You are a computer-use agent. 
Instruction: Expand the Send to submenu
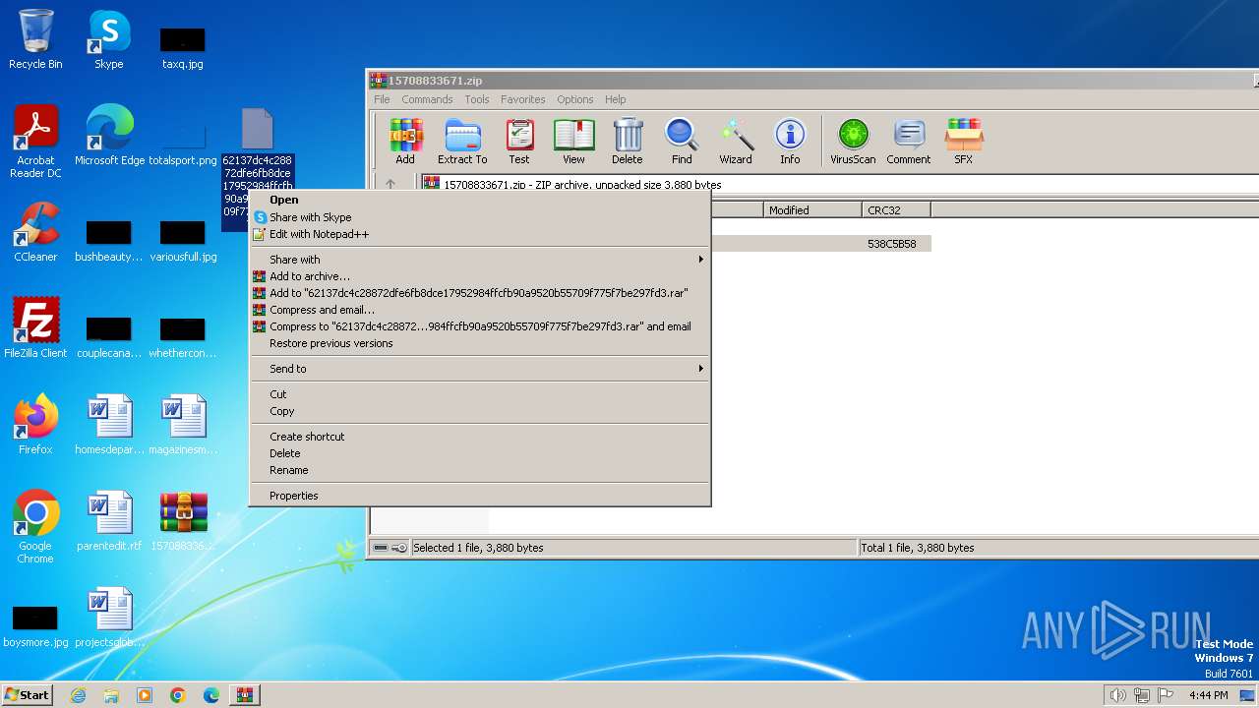[x=479, y=369]
